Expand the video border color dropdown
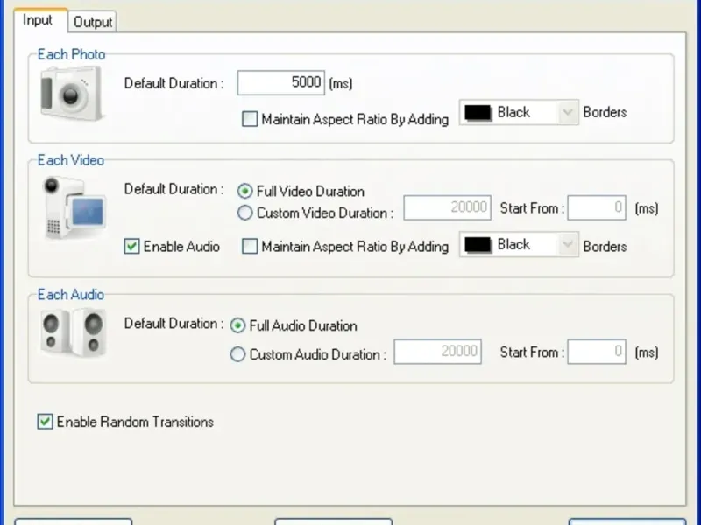 pyautogui.click(x=568, y=245)
